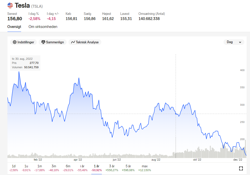Viewport: 250px width, 175px height.
Task: Click the Køb price 156,81
Action: pyautogui.click(x=72, y=19)
